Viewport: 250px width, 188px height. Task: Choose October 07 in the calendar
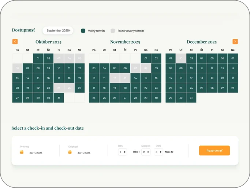(x=28, y=68)
